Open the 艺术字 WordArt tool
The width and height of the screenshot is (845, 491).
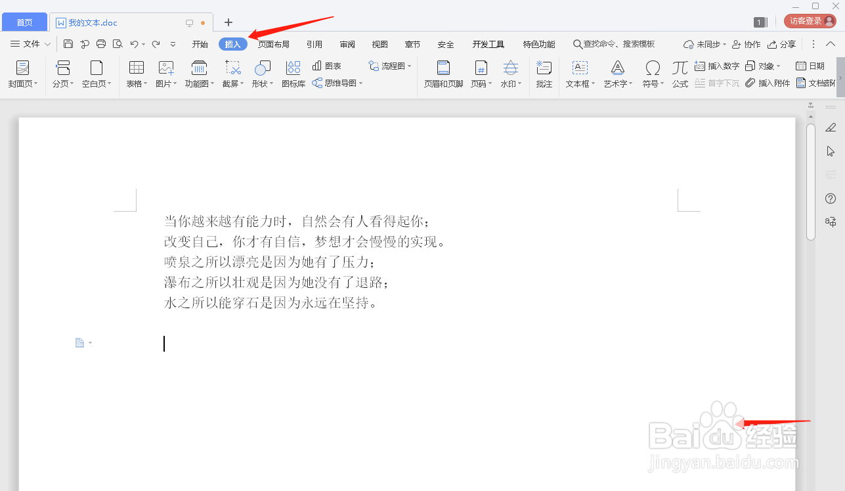[x=616, y=72]
